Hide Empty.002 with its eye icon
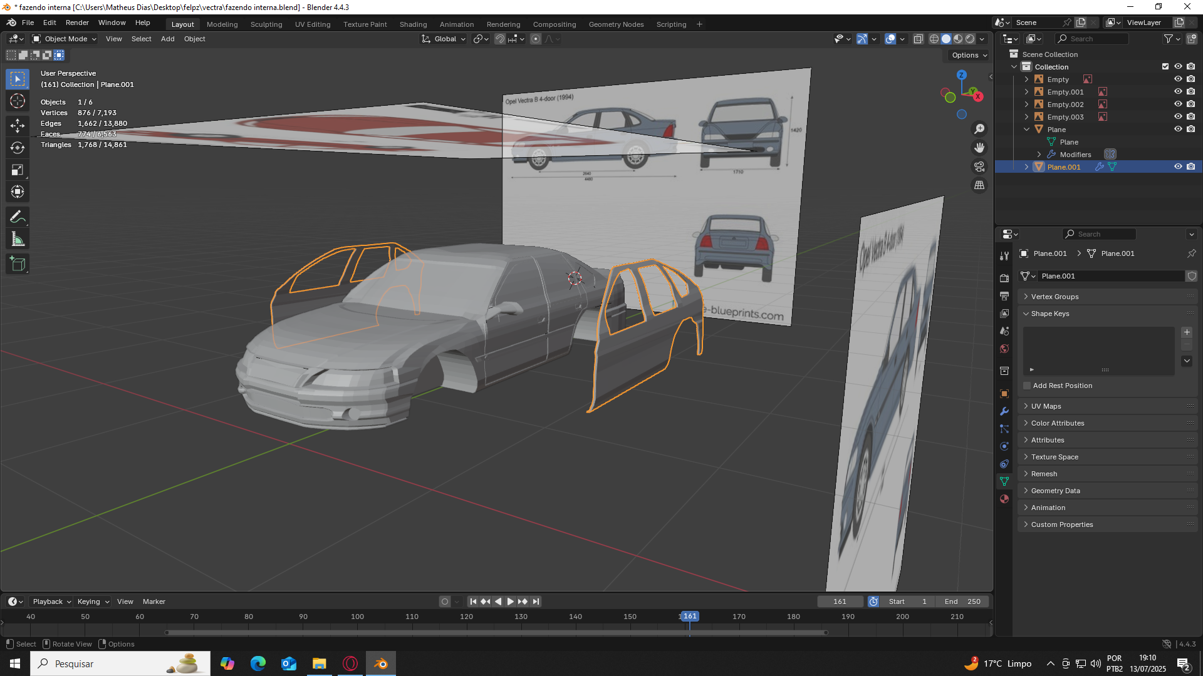Image resolution: width=1203 pixels, height=676 pixels. (1177, 105)
